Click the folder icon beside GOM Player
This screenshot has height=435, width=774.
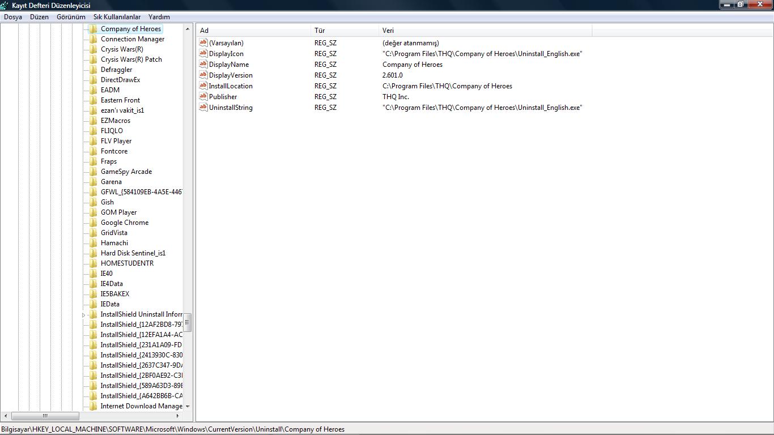pos(93,212)
